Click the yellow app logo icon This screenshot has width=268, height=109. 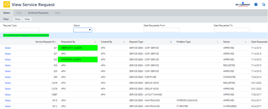pos(6,5)
